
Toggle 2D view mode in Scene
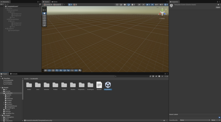click(x=139, y=5)
